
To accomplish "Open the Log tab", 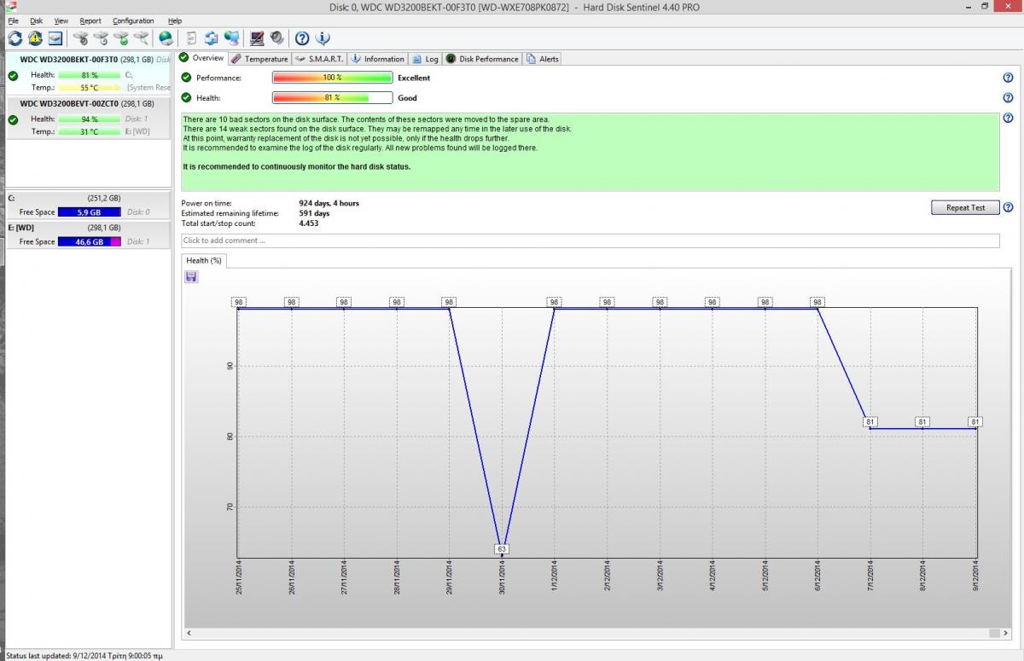I will pos(425,59).
